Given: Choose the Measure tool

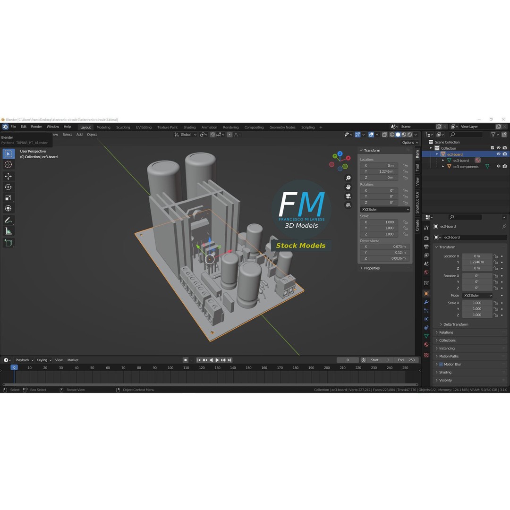Looking at the screenshot, I should 8,231.
